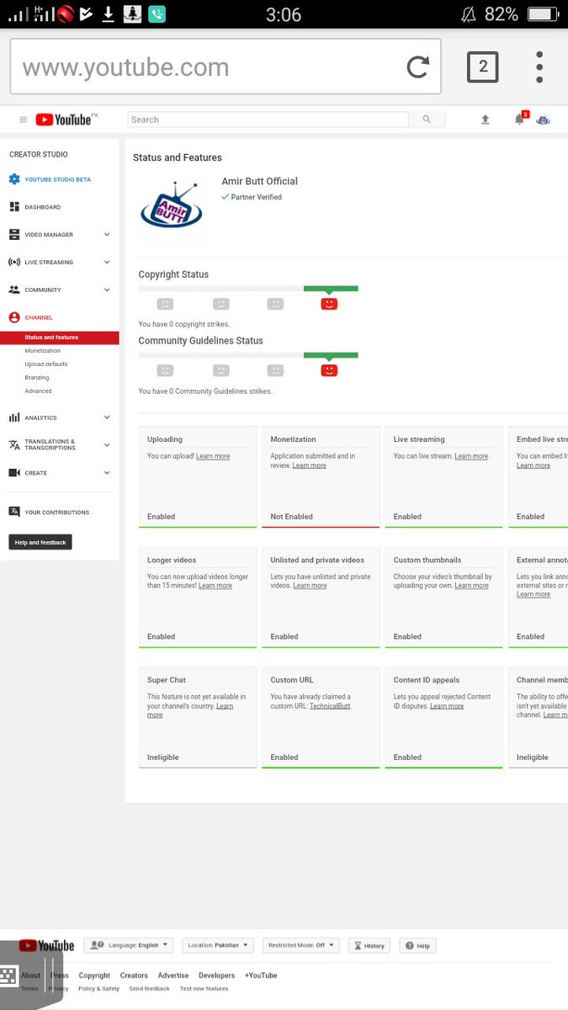Tap the muted notification bell status icon
The width and height of the screenshot is (568, 1010).
coord(469,14)
